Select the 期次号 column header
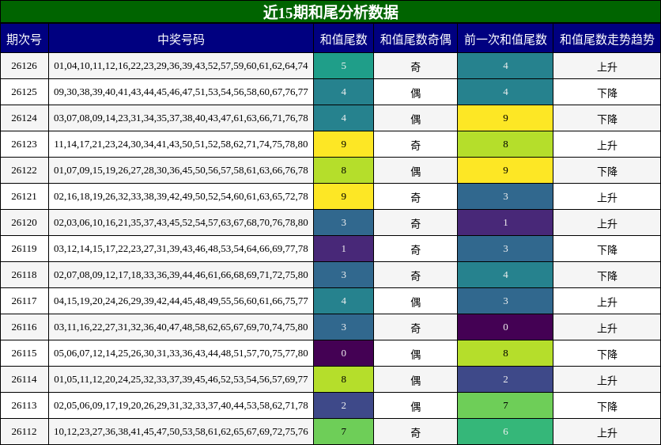Viewport: 661px width, 445px height. (24, 40)
